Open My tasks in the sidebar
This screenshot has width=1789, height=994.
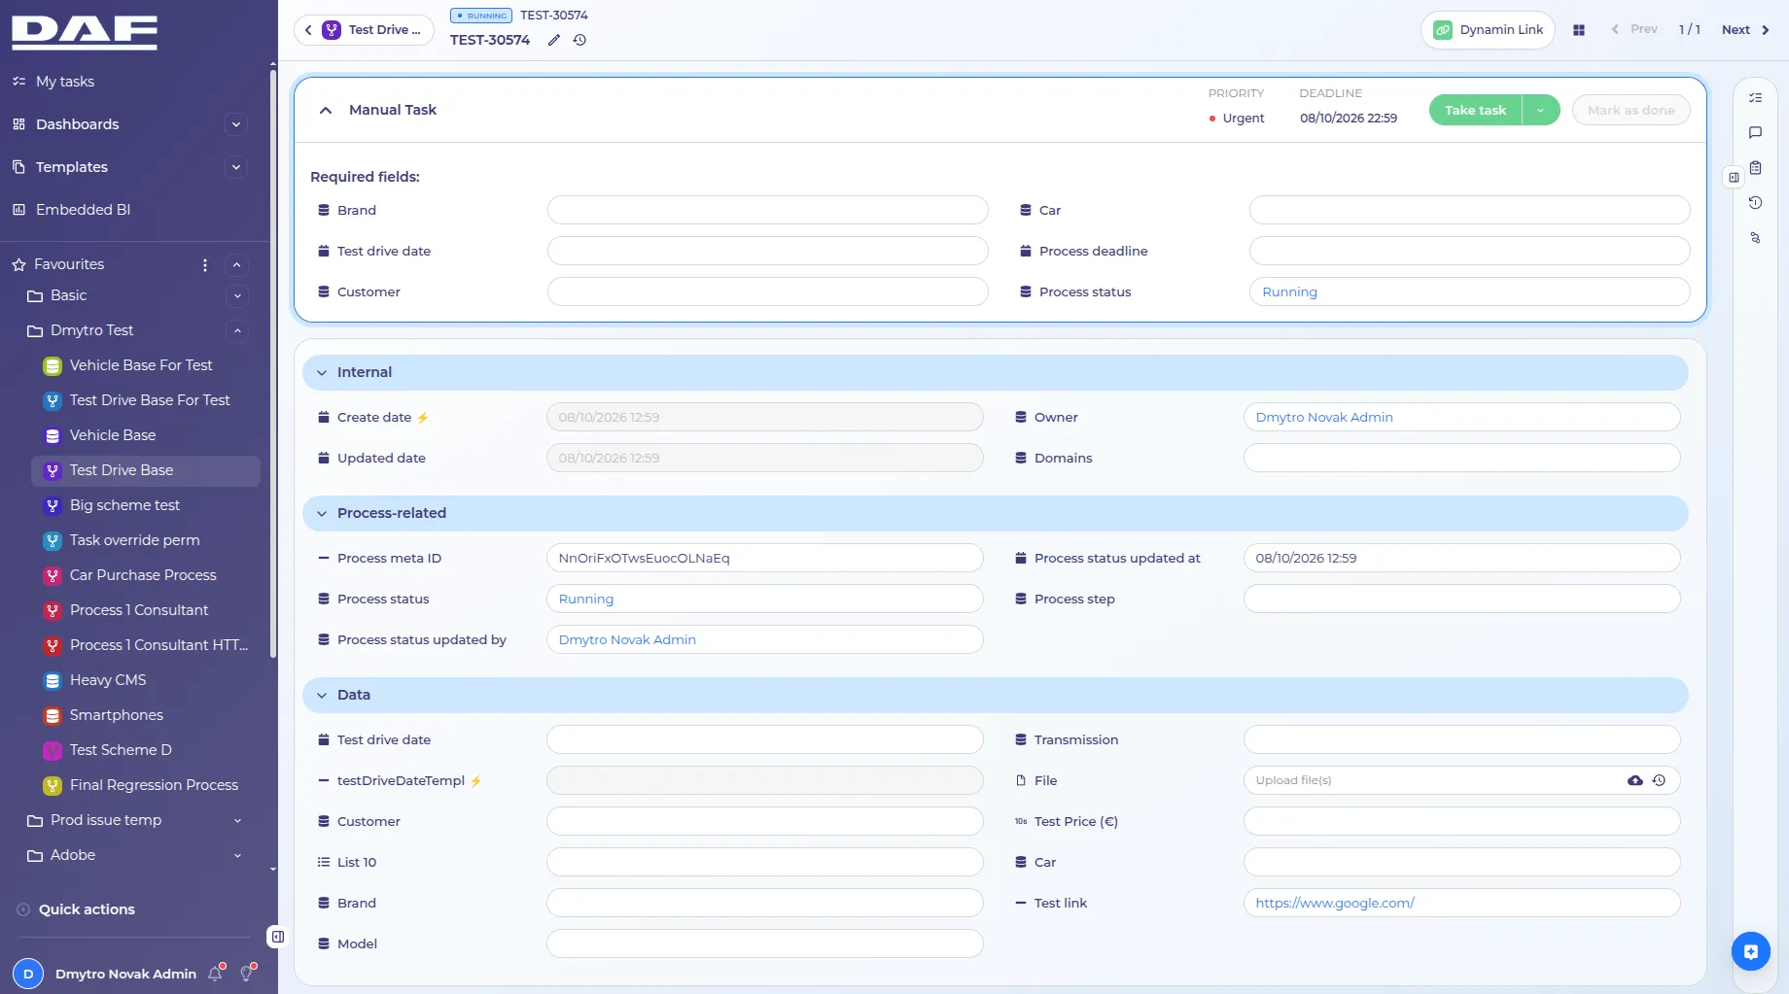(x=64, y=82)
